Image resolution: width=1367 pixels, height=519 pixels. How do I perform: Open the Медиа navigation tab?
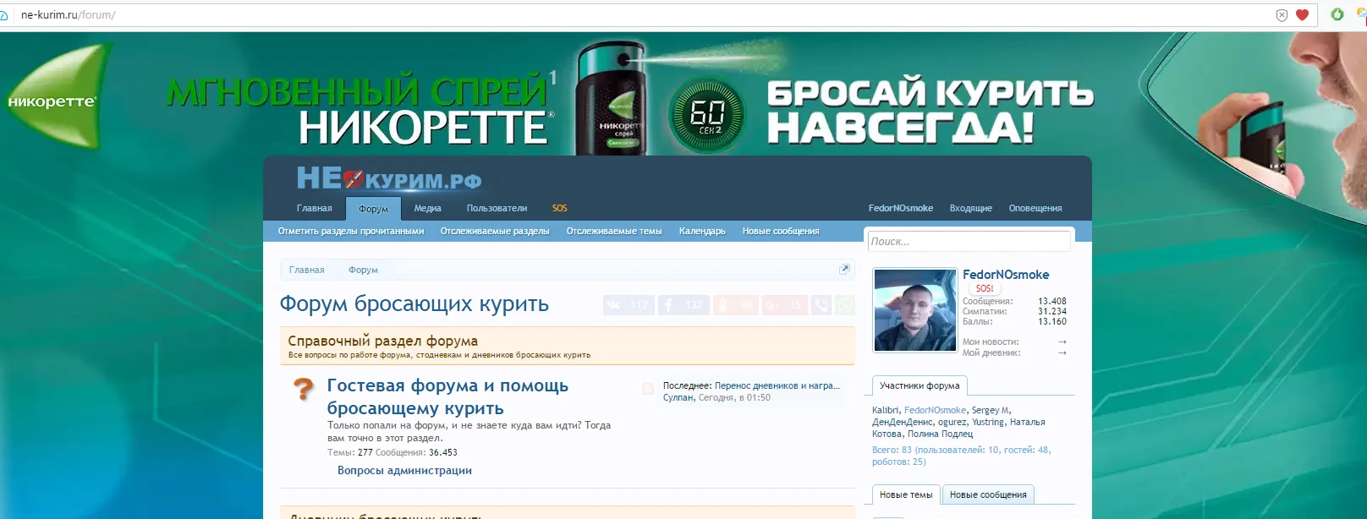pyautogui.click(x=427, y=209)
